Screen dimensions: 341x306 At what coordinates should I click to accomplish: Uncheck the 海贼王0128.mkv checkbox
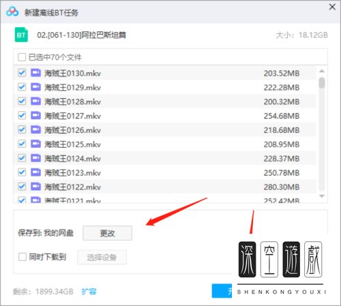click(x=22, y=102)
